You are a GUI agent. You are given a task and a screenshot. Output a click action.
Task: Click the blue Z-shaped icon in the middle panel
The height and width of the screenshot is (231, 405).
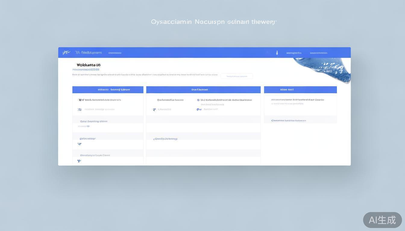point(154,109)
